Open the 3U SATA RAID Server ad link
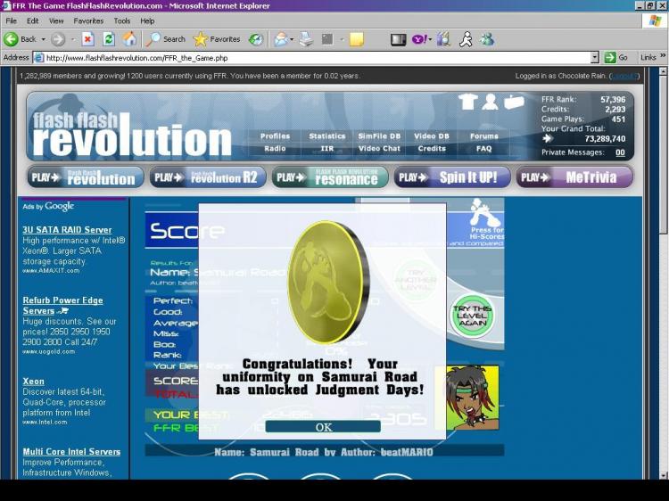This screenshot has width=669, height=501. [x=67, y=230]
